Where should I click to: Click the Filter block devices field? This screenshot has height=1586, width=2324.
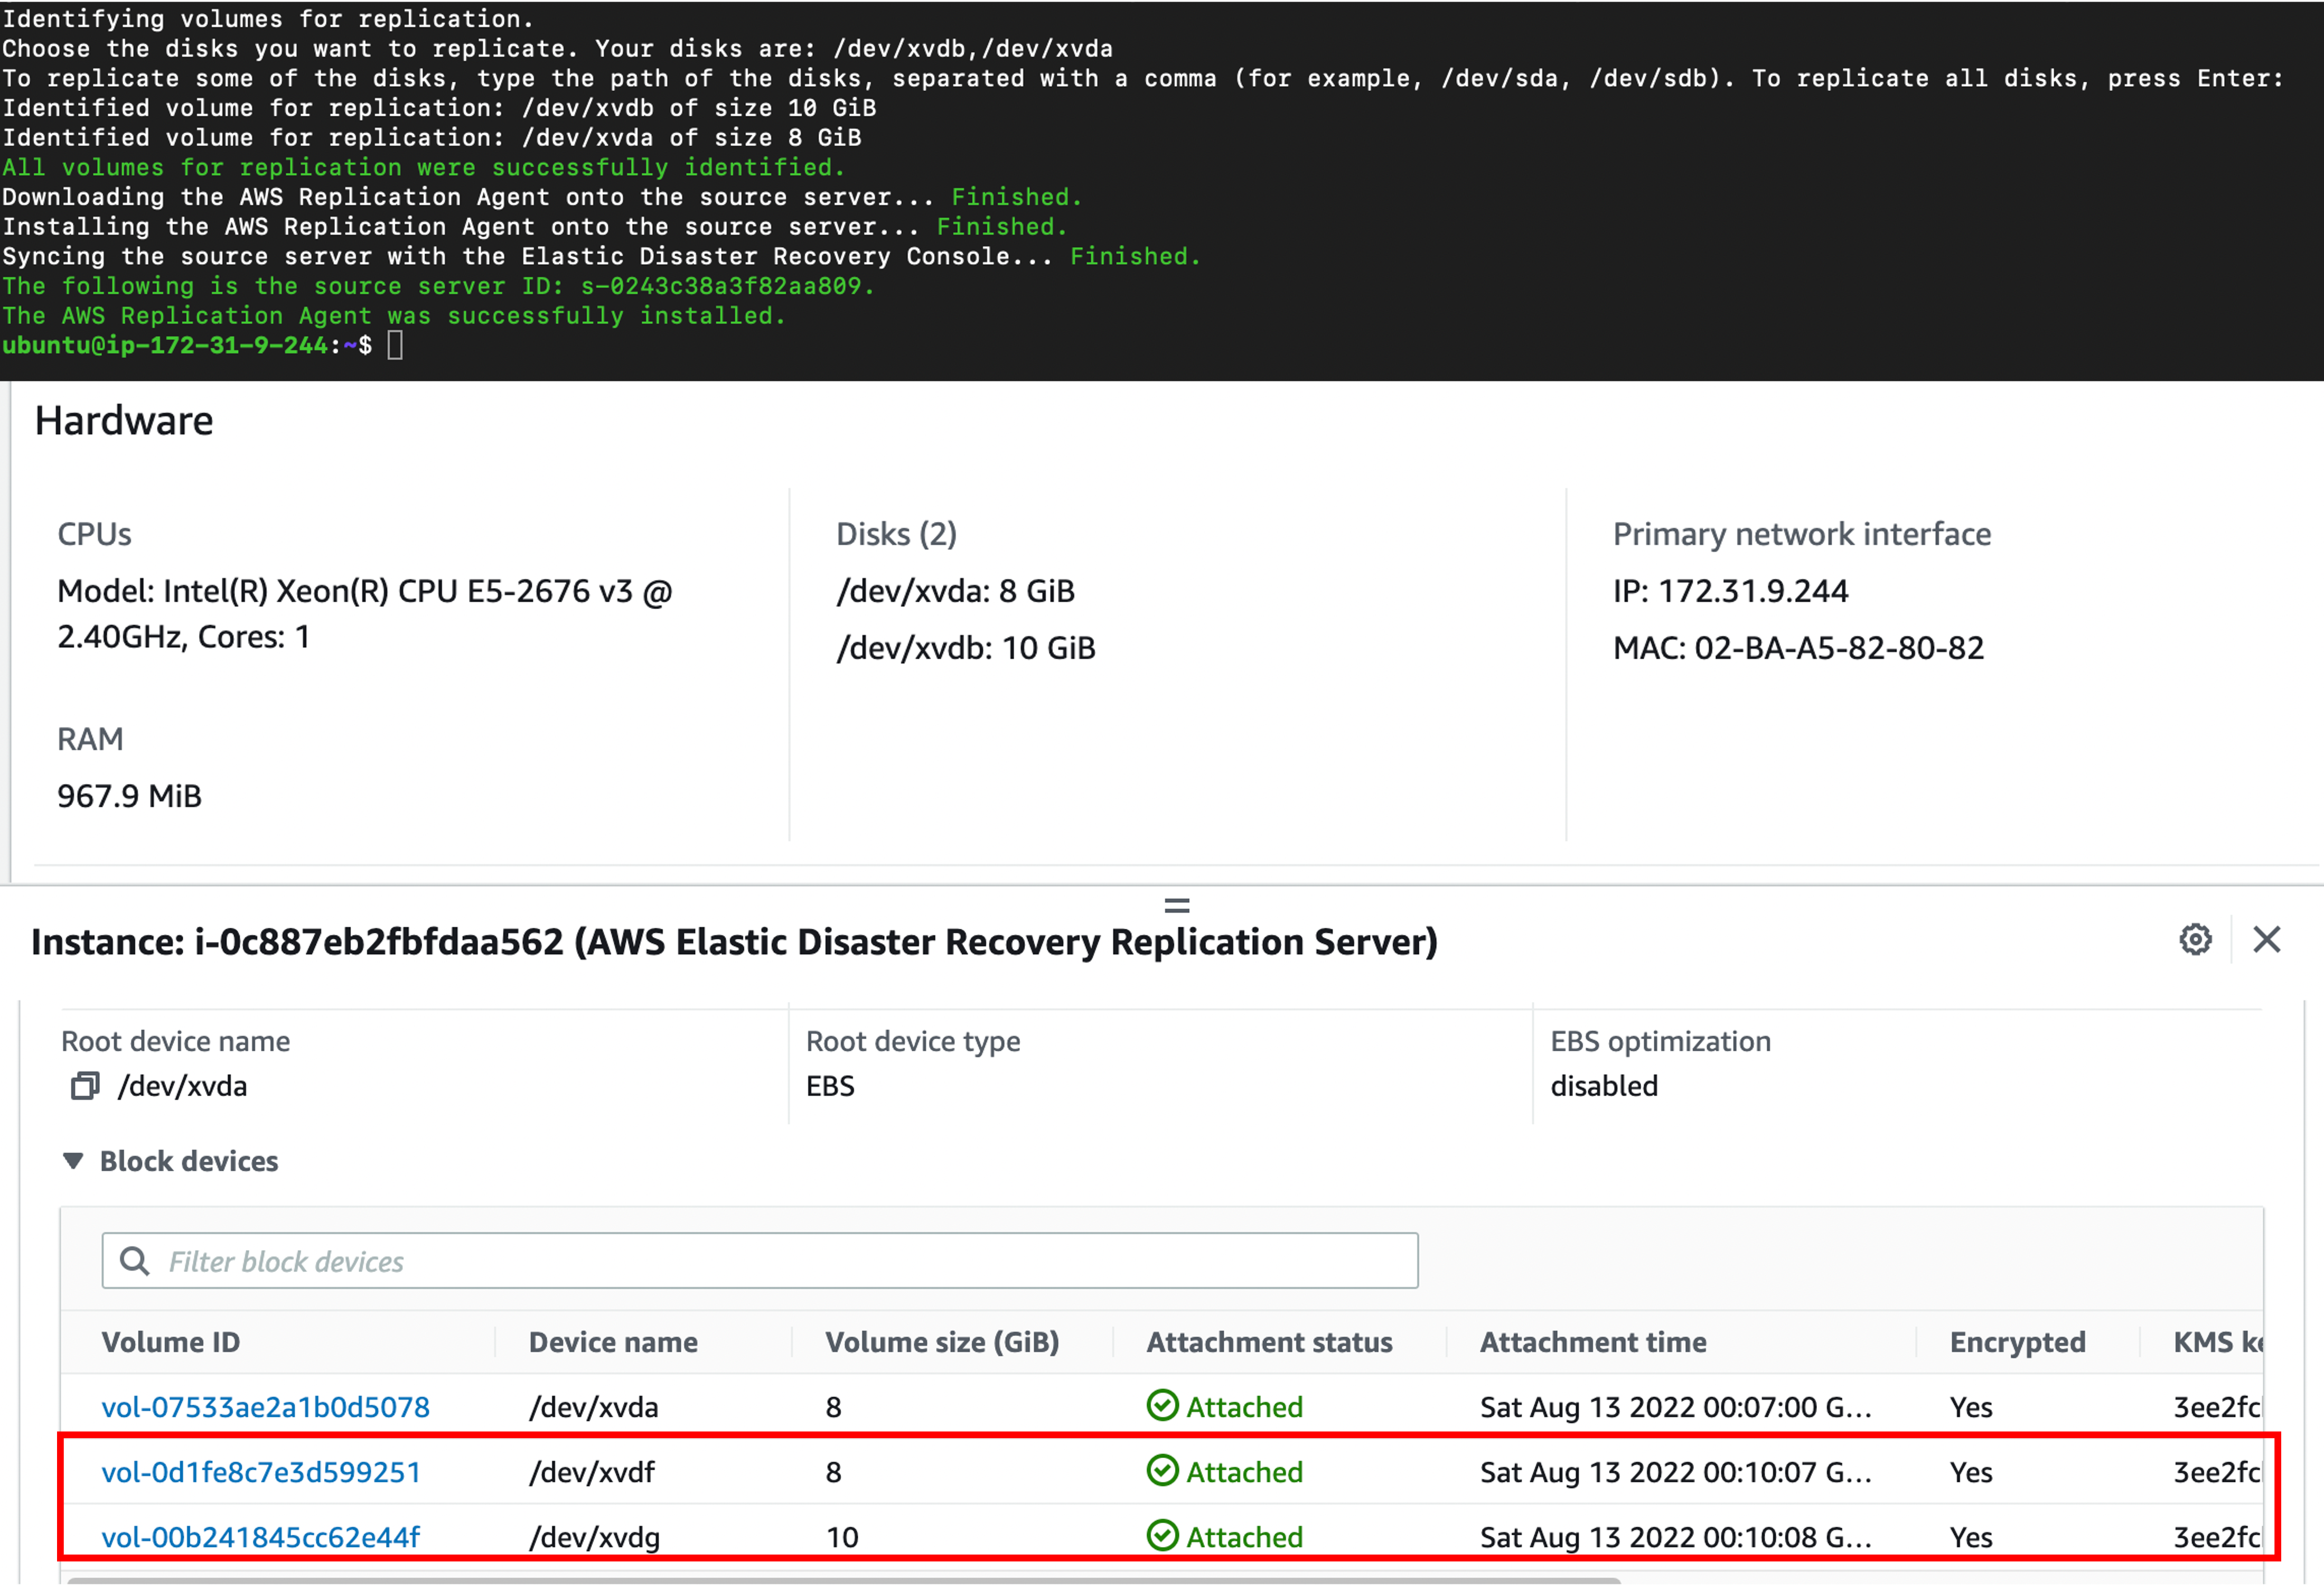click(759, 1261)
